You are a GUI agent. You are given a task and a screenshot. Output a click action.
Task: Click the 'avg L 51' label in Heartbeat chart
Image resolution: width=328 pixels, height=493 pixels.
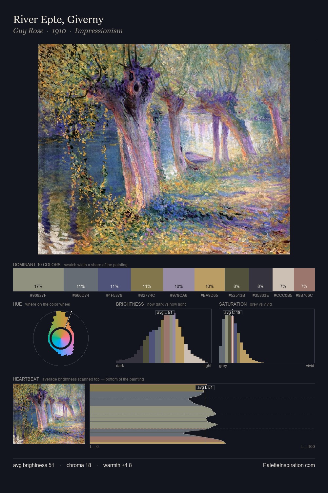tap(205, 387)
